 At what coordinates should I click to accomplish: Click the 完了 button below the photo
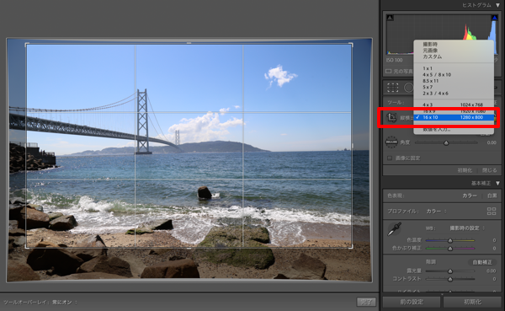pos(366,303)
